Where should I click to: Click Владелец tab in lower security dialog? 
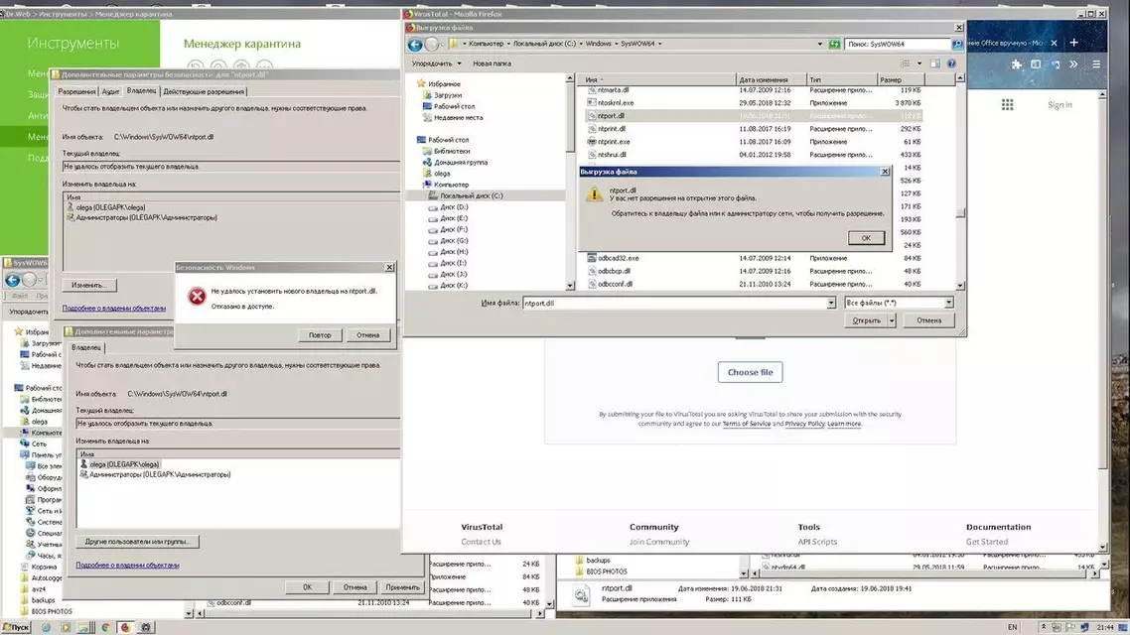click(x=86, y=347)
